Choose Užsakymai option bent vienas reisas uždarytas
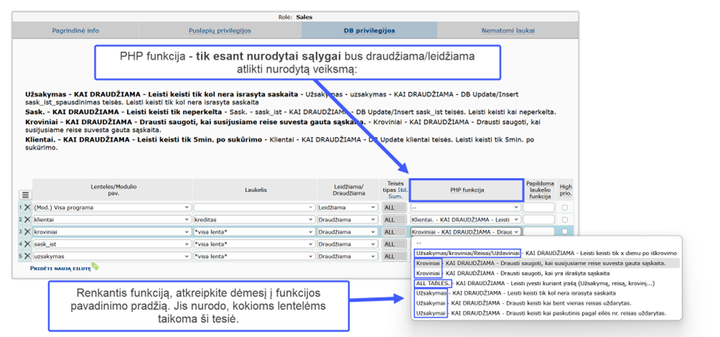720x337 pixels. click(546, 303)
